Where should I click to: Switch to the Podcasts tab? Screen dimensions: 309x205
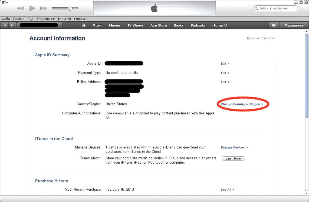click(198, 25)
